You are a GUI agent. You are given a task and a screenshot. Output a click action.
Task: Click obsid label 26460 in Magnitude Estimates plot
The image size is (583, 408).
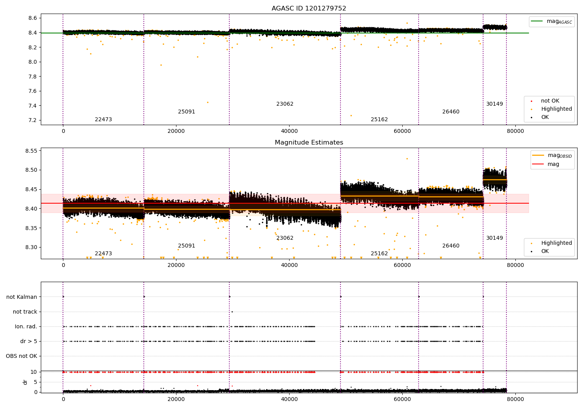point(451,246)
